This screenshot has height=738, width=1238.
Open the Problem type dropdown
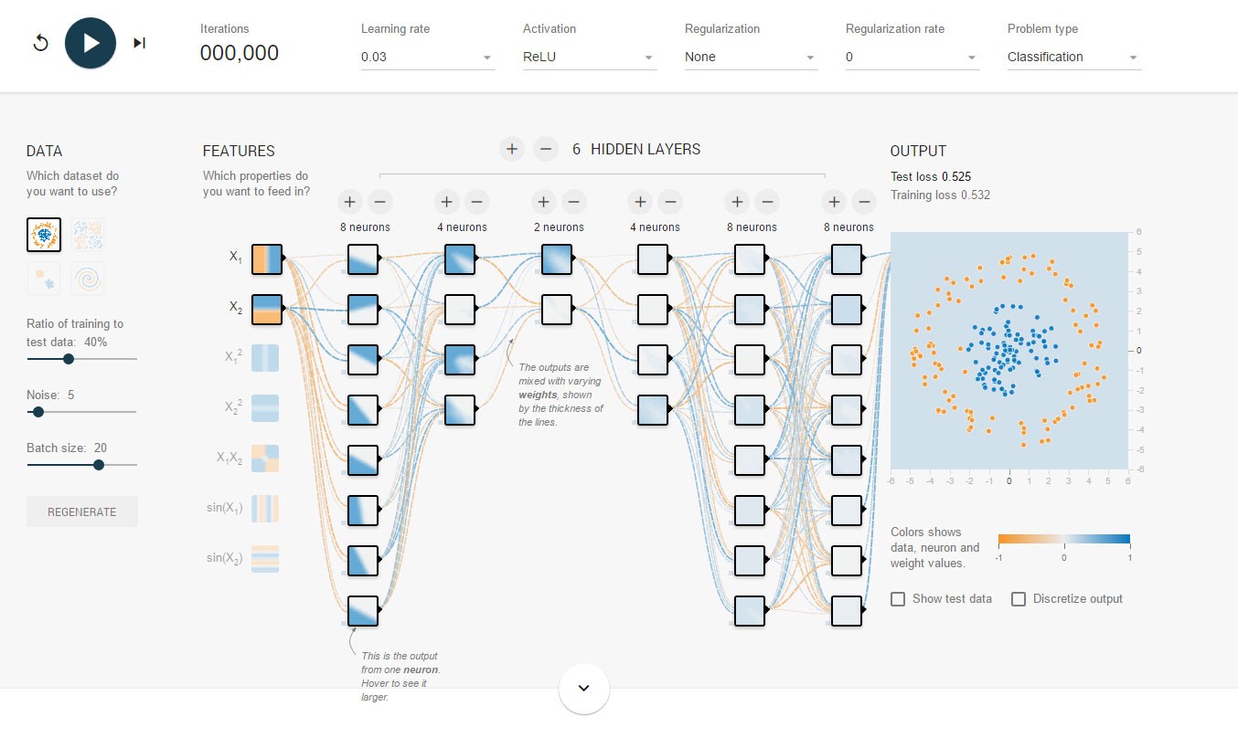1073,58
